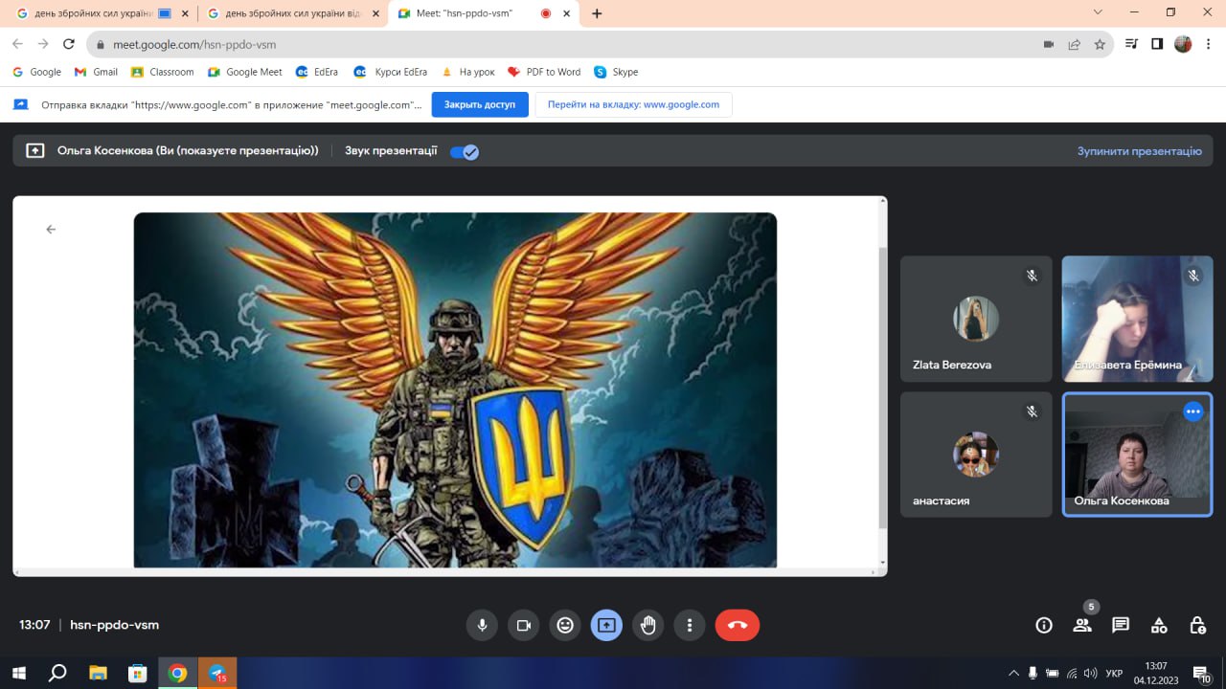This screenshot has width=1226, height=689.
Task: Click the red leave call button
Action: [x=737, y=625]
